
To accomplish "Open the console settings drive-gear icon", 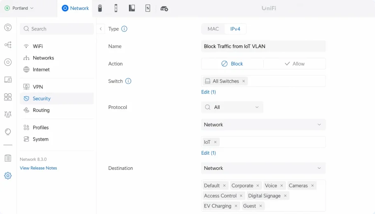I will [x=164, y=9].
